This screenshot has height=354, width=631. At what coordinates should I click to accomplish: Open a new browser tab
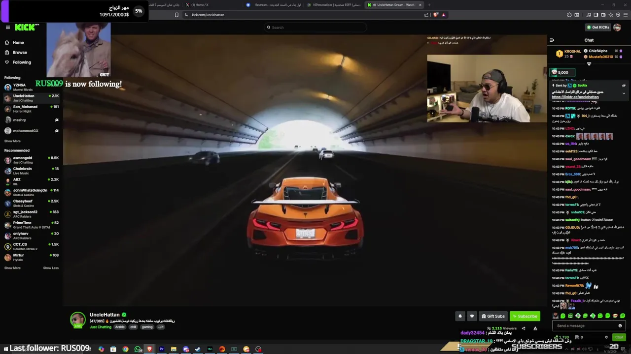point(429,5)
